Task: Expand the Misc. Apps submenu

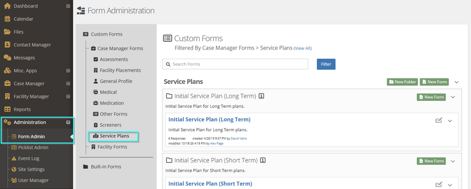Action: tap(68, 71)
